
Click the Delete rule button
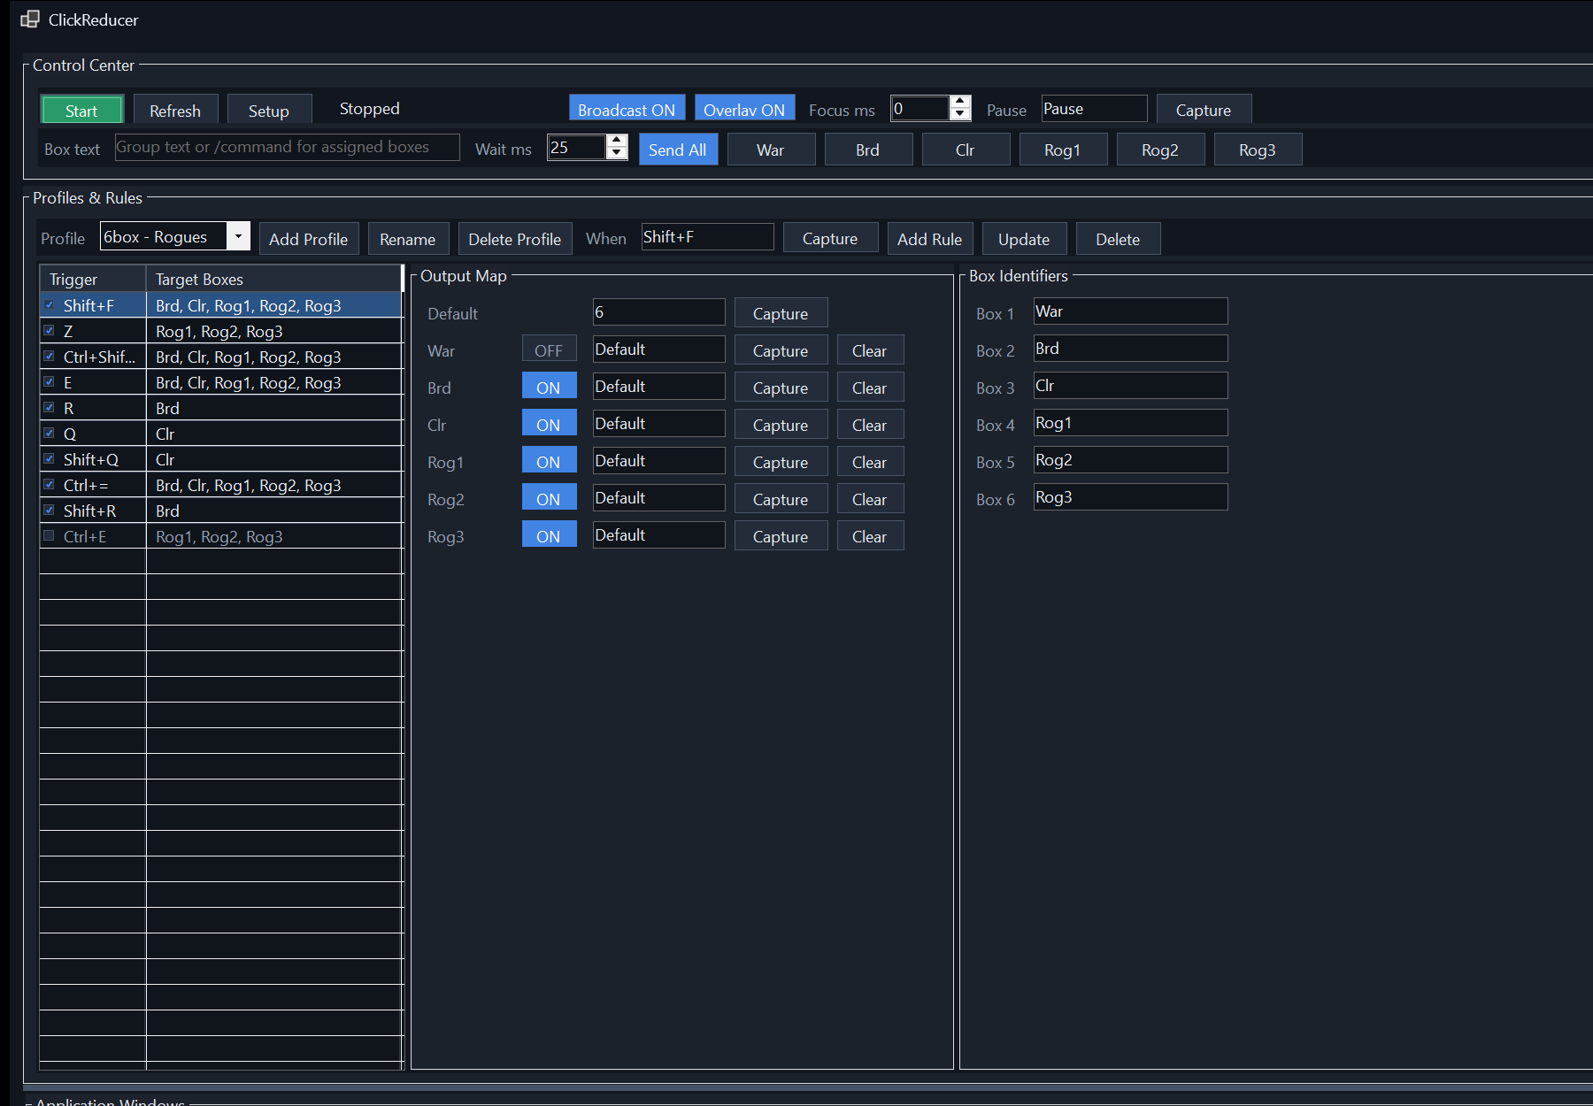[1118, 239]
